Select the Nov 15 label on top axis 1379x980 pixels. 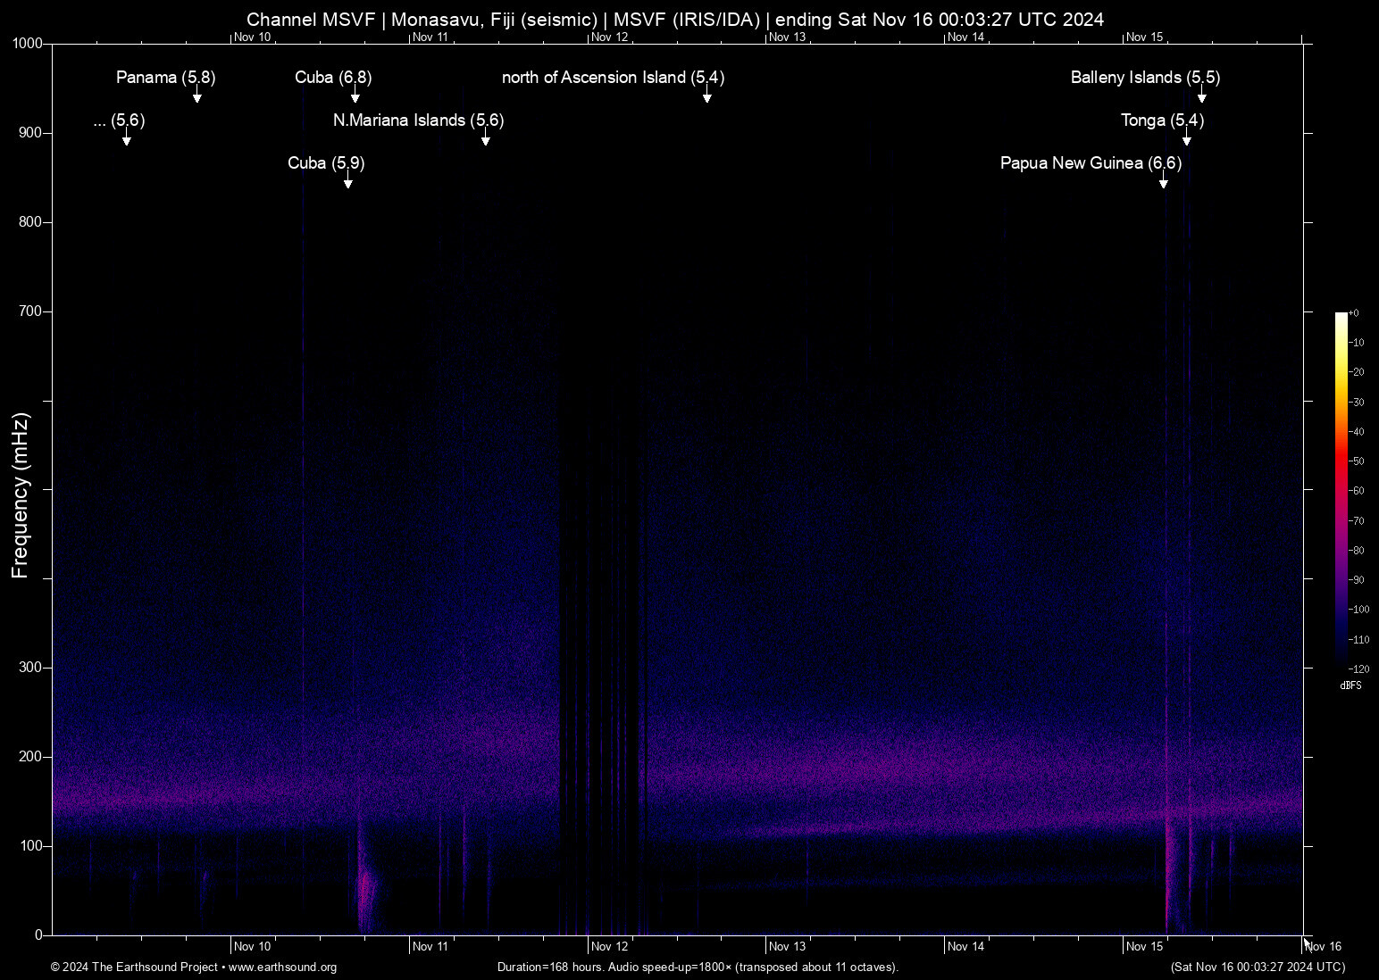[1144, 37]
